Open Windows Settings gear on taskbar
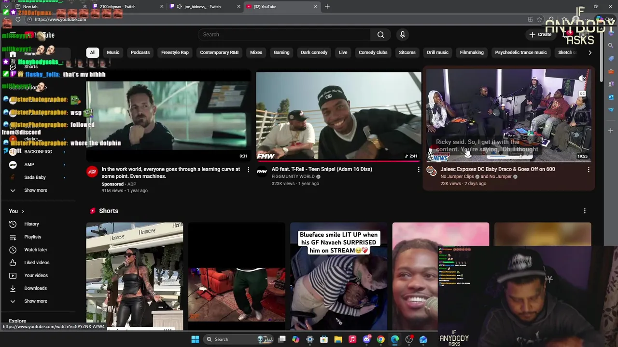 pos(310,339)
